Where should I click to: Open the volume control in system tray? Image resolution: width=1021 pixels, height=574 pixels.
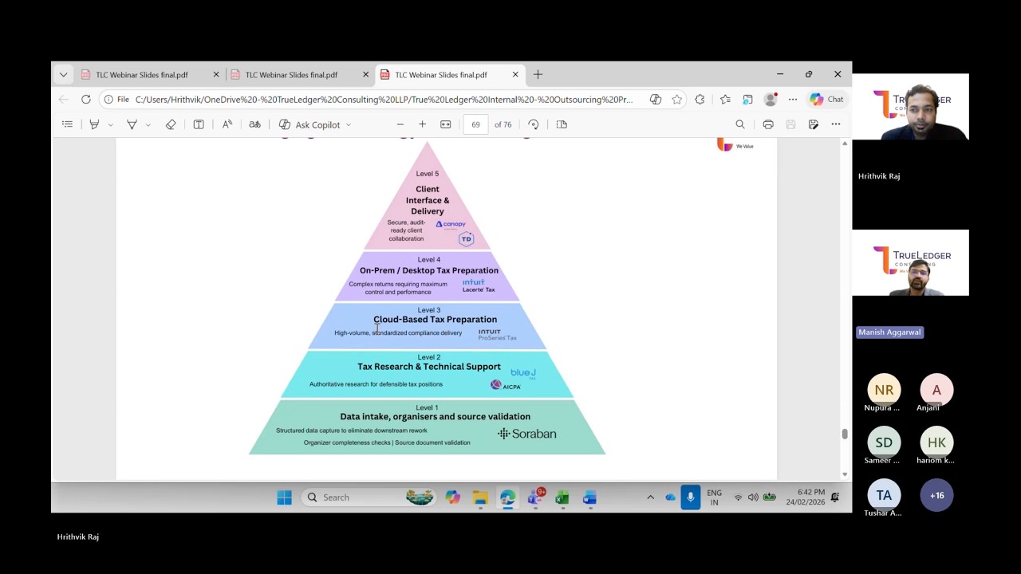753,497
